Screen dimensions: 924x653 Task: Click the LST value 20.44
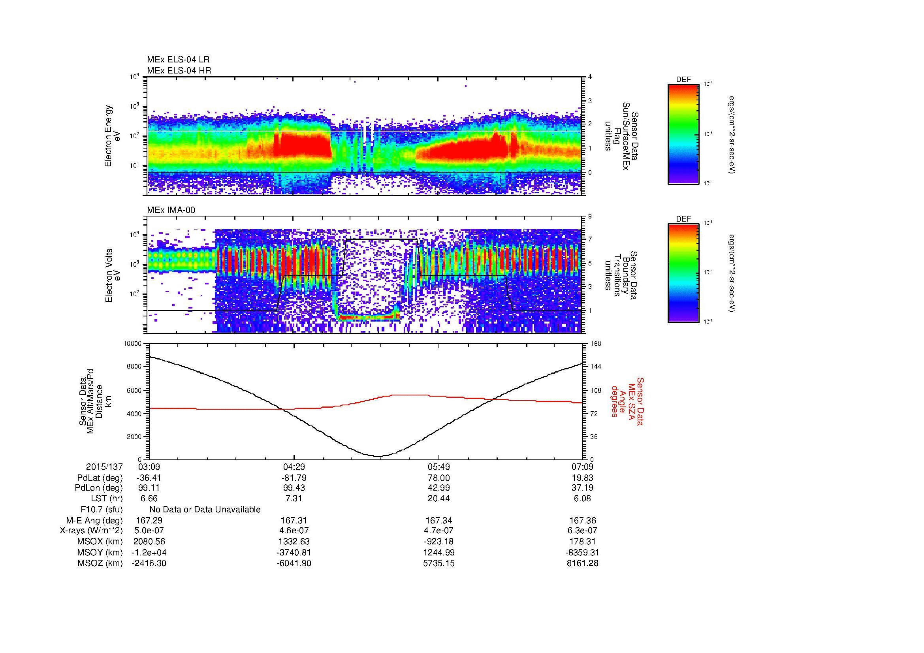(x=438, y=499)
